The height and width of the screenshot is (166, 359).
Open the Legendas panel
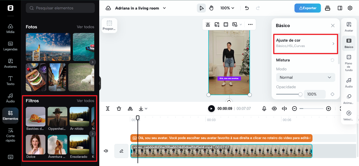click(x=10, y=46)
